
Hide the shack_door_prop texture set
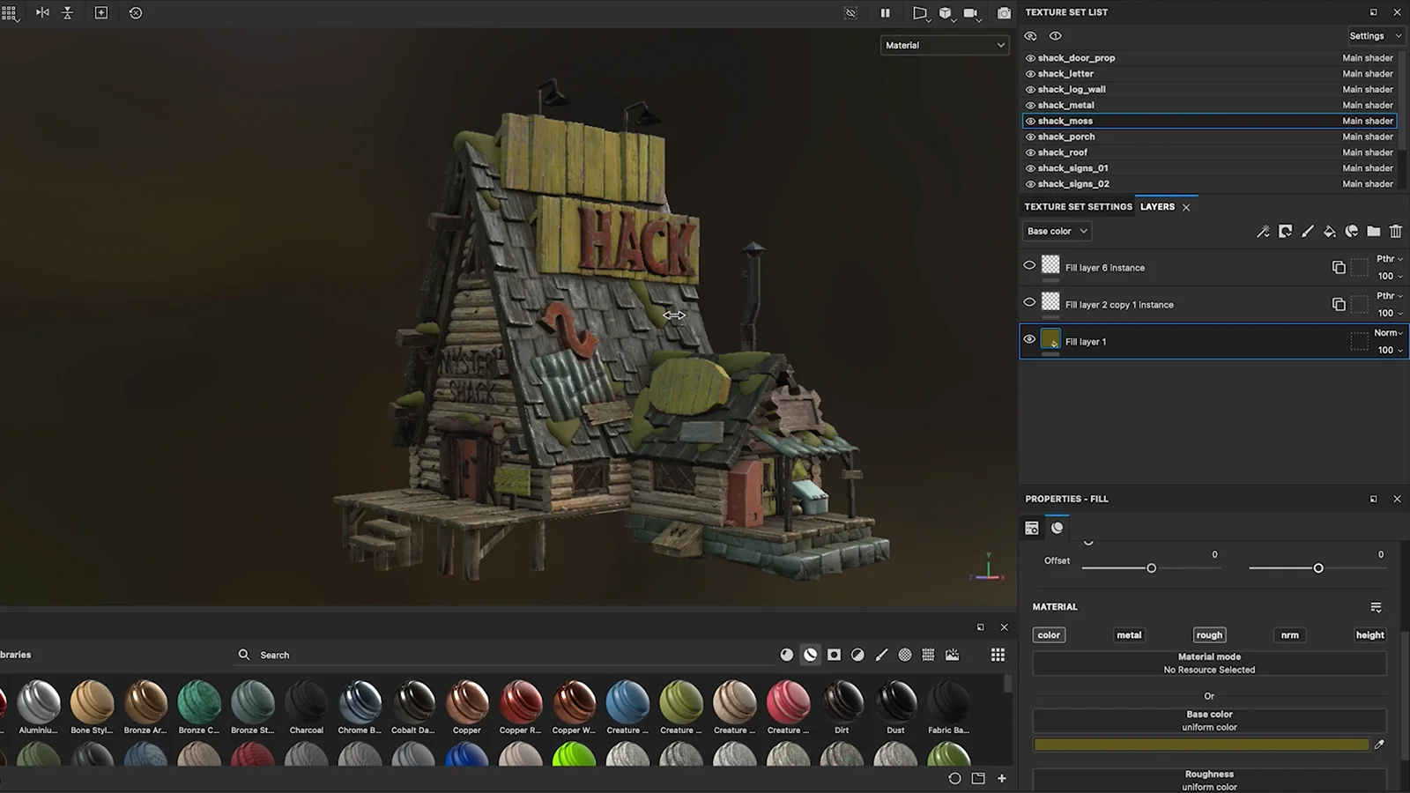1029,57
